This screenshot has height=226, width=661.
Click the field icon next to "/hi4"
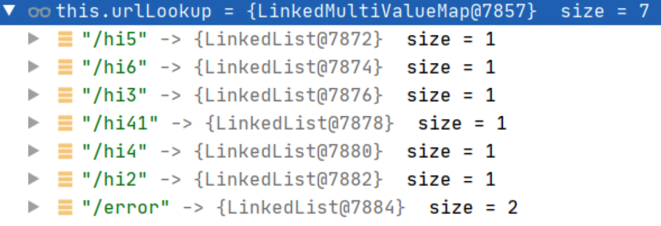click(65, 151)
